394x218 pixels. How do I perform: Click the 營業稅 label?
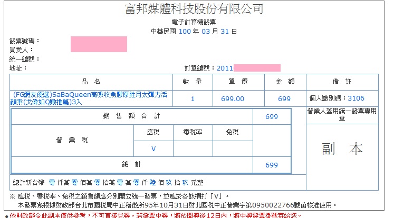coord(72,140)
